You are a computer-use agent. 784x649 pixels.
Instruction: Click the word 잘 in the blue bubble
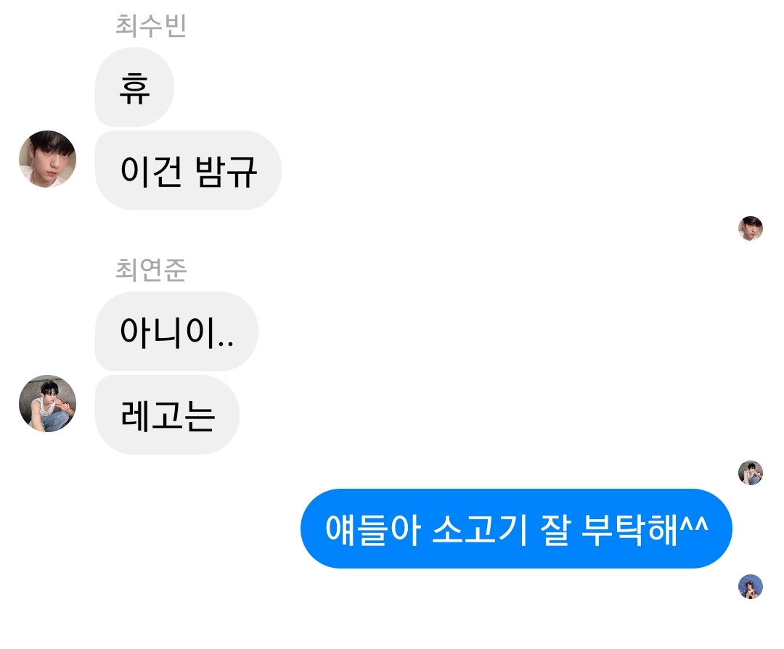coord(555,529)
